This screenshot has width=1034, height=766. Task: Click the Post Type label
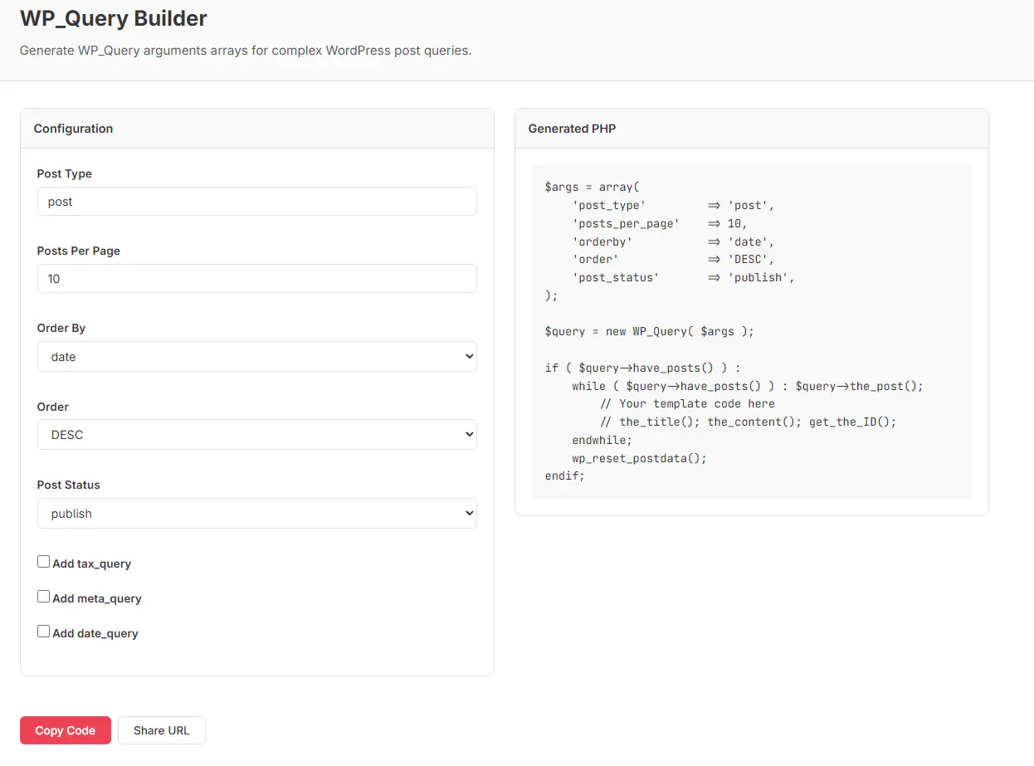pos(65,173)
